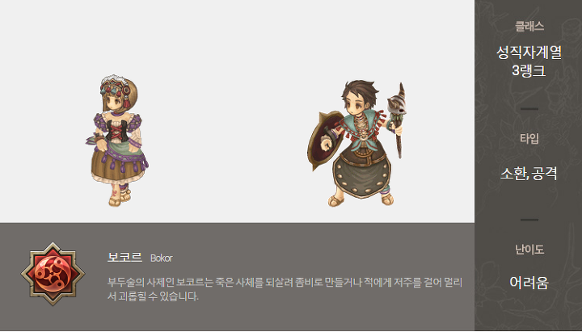Click the 클래스 section label
Screen dimensions: 582x332
(529, 26)
